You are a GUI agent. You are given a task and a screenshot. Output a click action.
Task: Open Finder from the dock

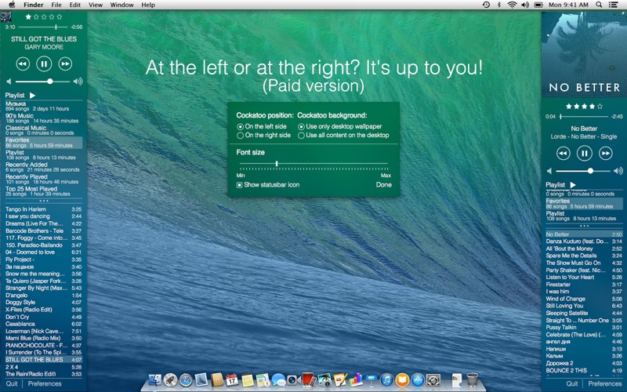click(x=154, y=379)
